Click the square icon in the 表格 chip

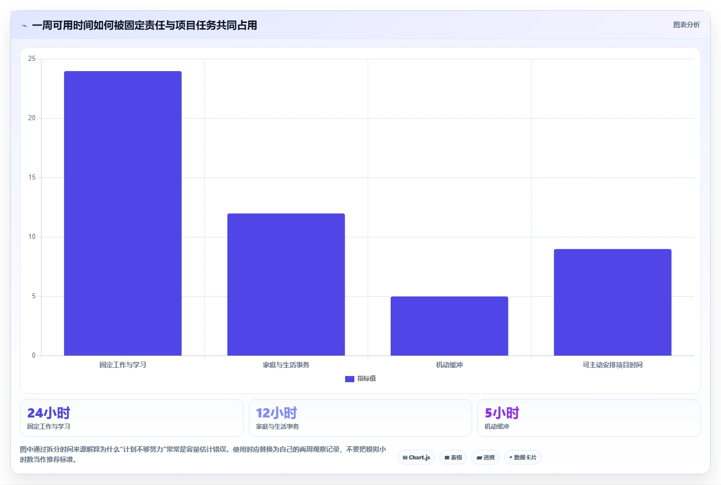pos(447,458)
